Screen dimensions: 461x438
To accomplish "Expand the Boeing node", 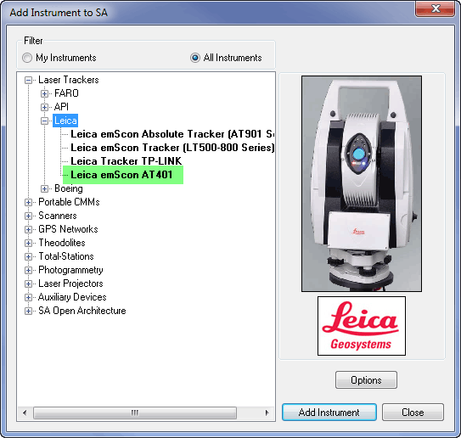I will coord(44,188).
